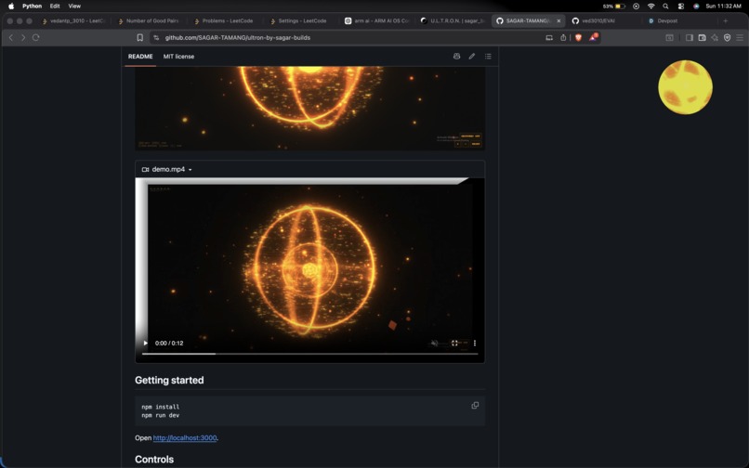This screenshot has width=749, height=468.
Task: Open the Apple menu
Action: (x=11, y=6)
